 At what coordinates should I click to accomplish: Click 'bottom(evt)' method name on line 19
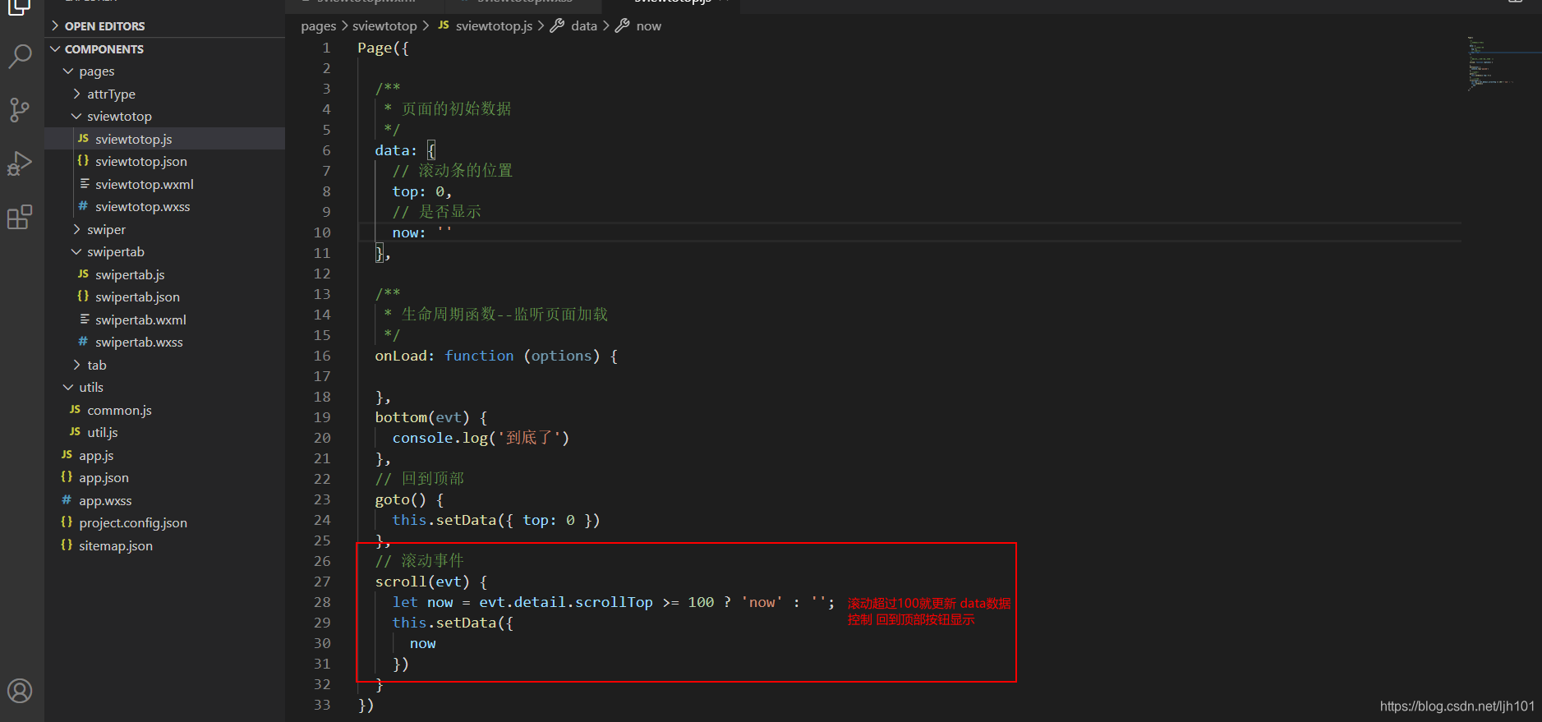[x=422, y=417]
